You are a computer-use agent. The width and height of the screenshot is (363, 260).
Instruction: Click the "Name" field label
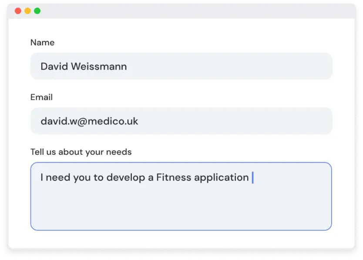pyautogui.click(x=42, y=43)
